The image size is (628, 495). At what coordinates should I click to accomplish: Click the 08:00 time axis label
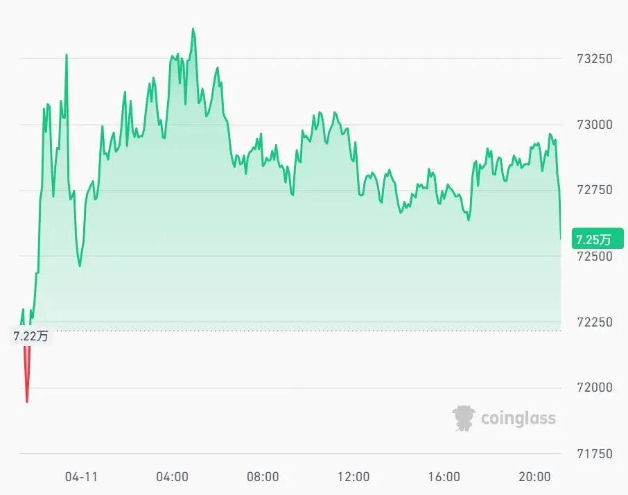pos(263,476)
